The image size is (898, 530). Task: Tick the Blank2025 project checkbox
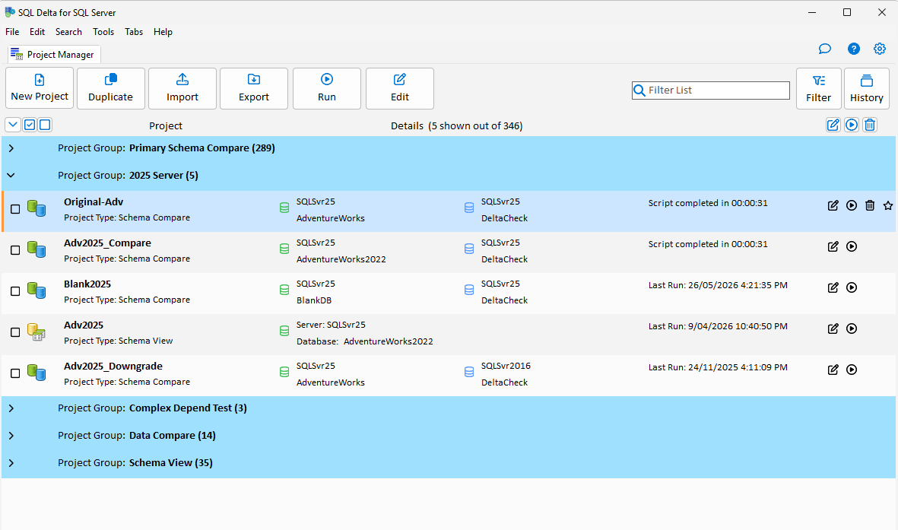pos(15,291)
